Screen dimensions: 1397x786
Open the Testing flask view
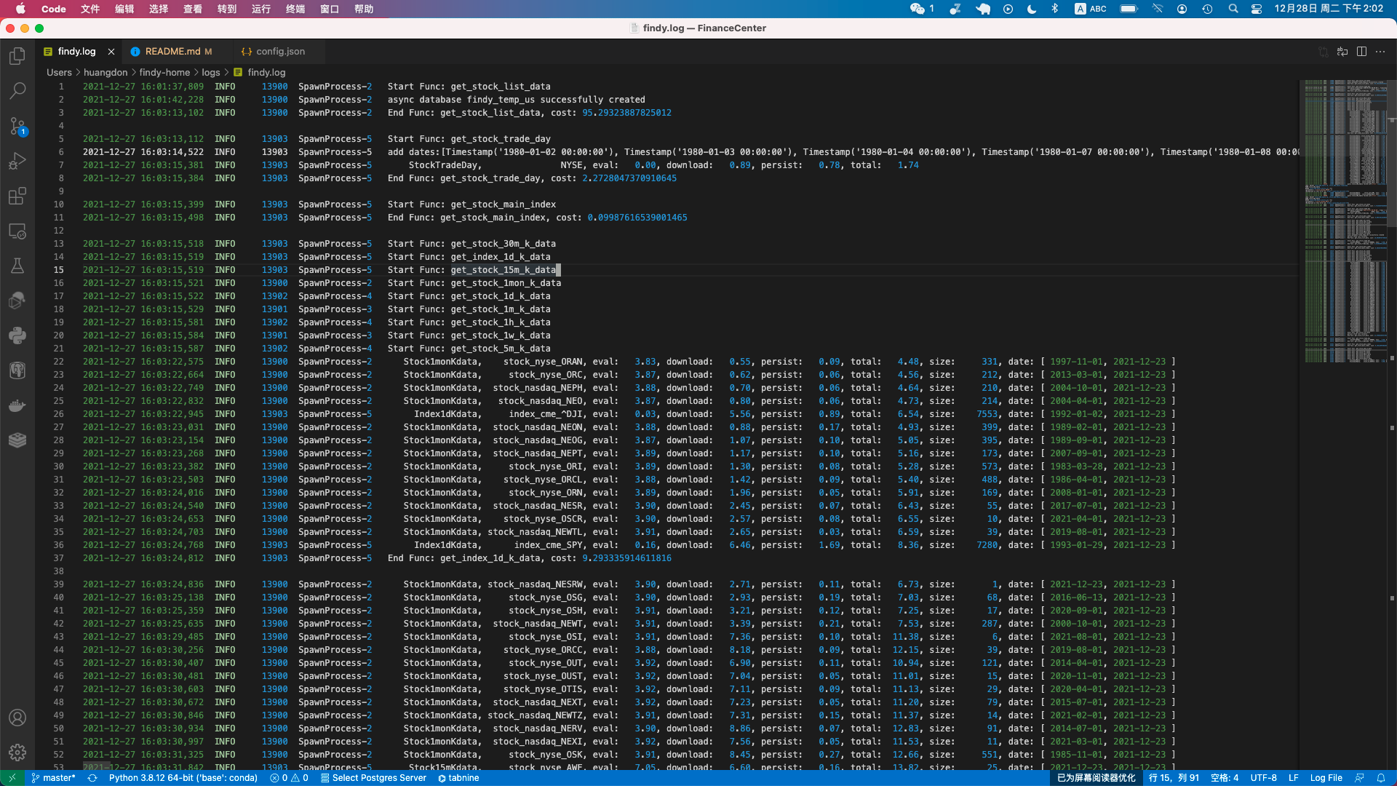pyautogui.click(x=17, y=266)
